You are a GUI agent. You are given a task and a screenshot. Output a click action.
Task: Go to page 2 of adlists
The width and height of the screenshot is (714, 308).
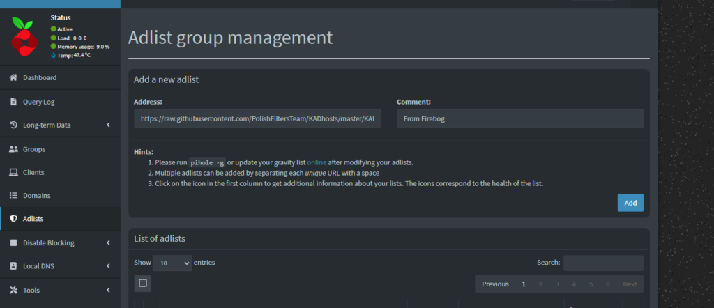pos(540,284)
